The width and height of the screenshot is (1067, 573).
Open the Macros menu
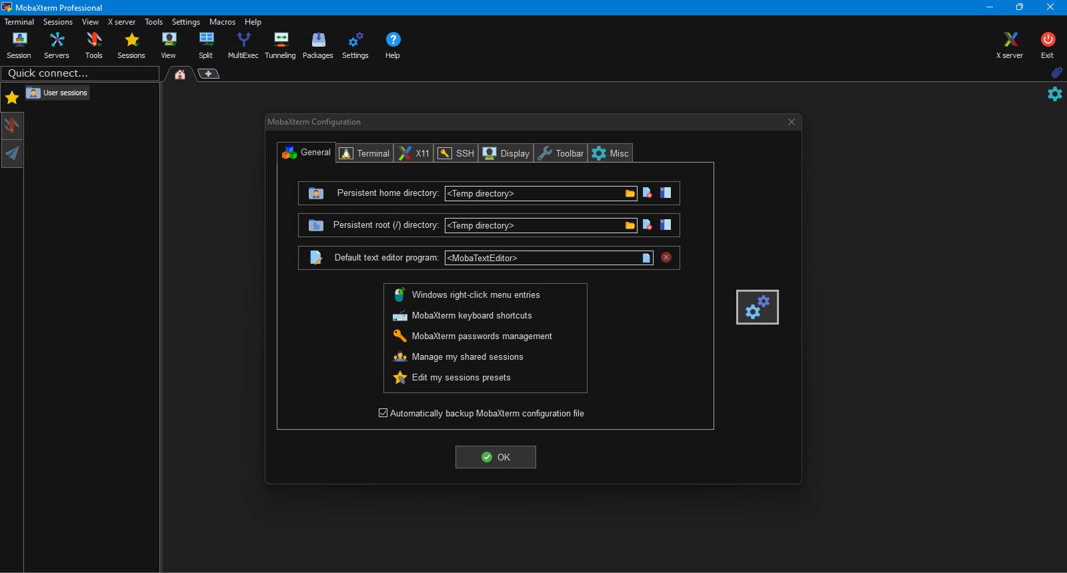(222, 22)
